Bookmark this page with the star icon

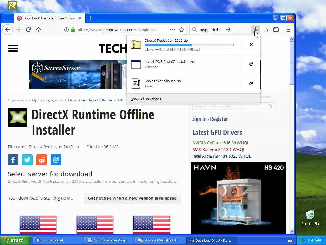pyautogui.click(x=181, y=30)
